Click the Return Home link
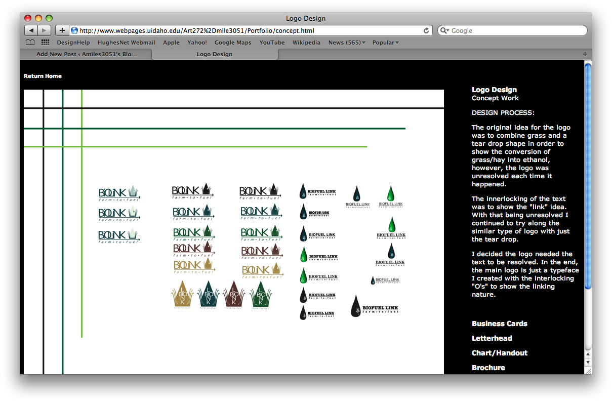The height and width of the screenshot is (402, 612). pyautogui.click(x=43, y=76)
